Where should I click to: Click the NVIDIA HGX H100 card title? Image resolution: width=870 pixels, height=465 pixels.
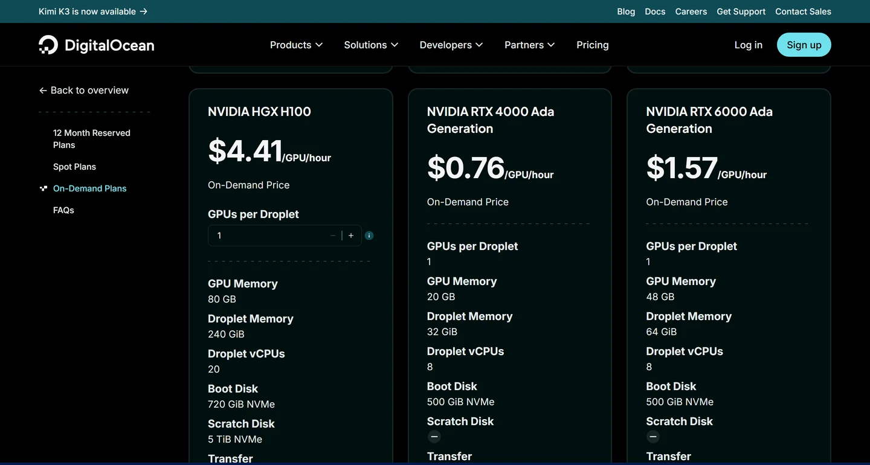click(x=259, y=111)
